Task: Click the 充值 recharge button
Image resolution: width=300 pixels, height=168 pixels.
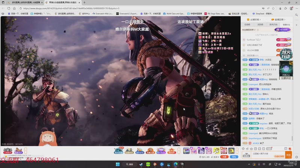Action: point(224,157)
